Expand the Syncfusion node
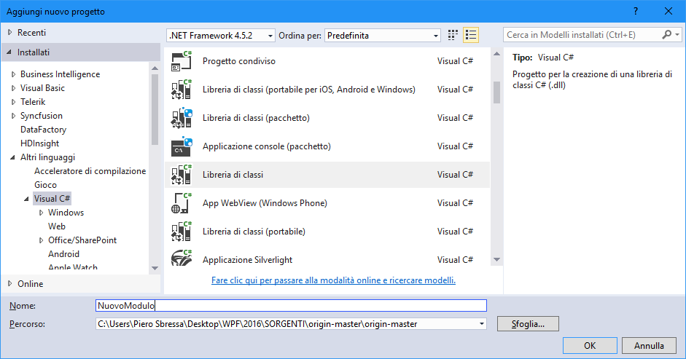The image size is (686, 359). pyautogui.click(x=14, y=116)
